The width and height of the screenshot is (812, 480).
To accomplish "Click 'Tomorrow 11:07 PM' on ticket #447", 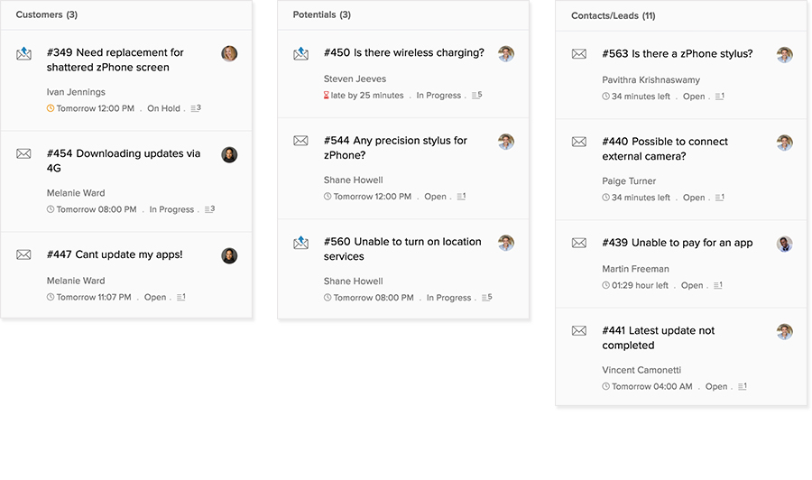I will [x=94, y=297].
